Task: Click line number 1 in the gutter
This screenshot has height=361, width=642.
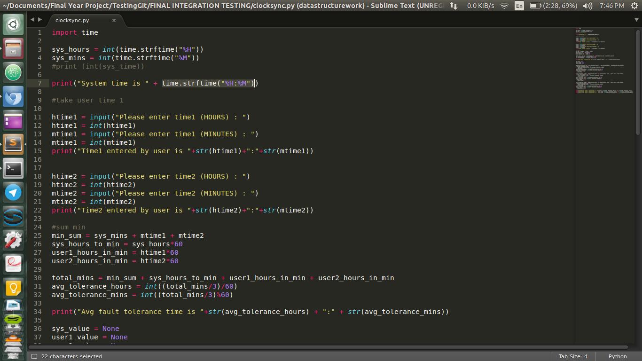Action: coord(39,32)
